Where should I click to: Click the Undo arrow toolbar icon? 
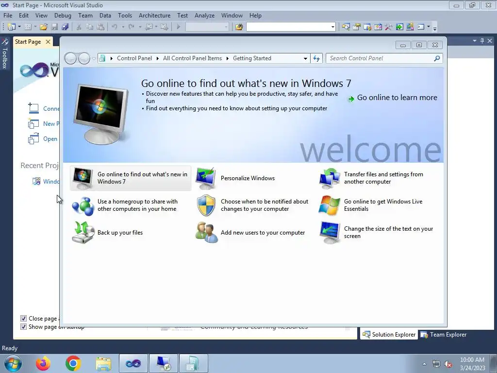click(114, 27)
